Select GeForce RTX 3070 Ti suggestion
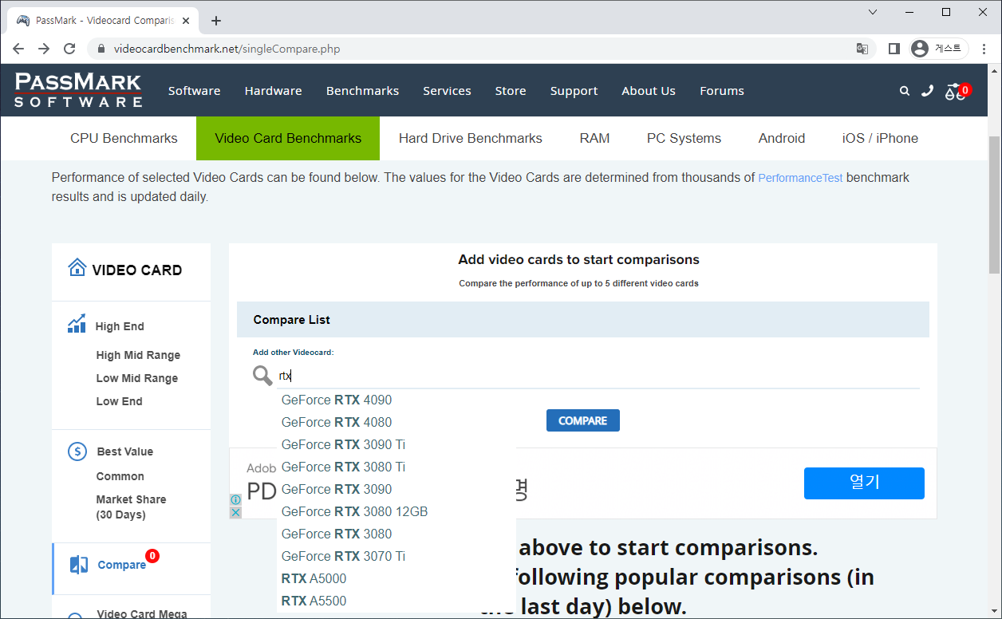The width and height of the screenshot is (1002, 619). 396,557
